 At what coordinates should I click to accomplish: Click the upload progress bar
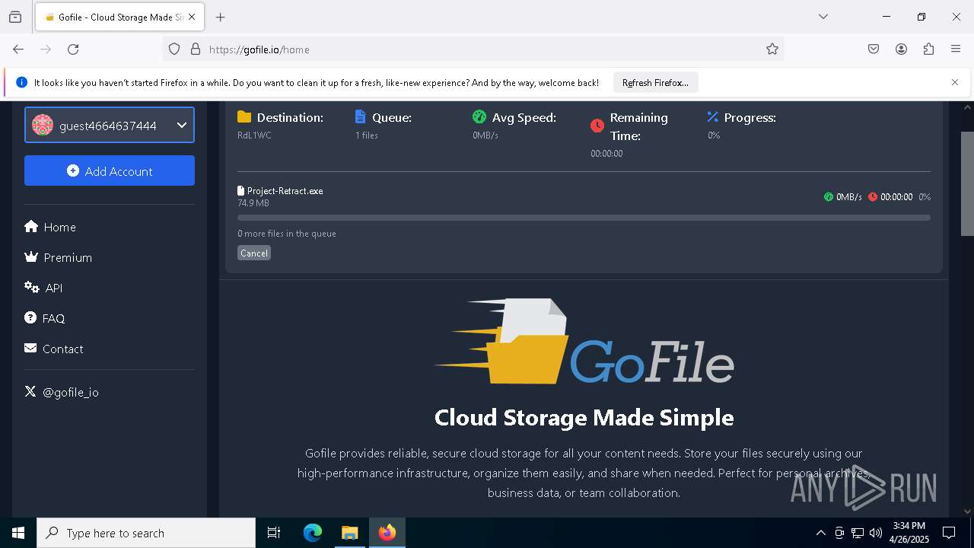click(584, 218)
